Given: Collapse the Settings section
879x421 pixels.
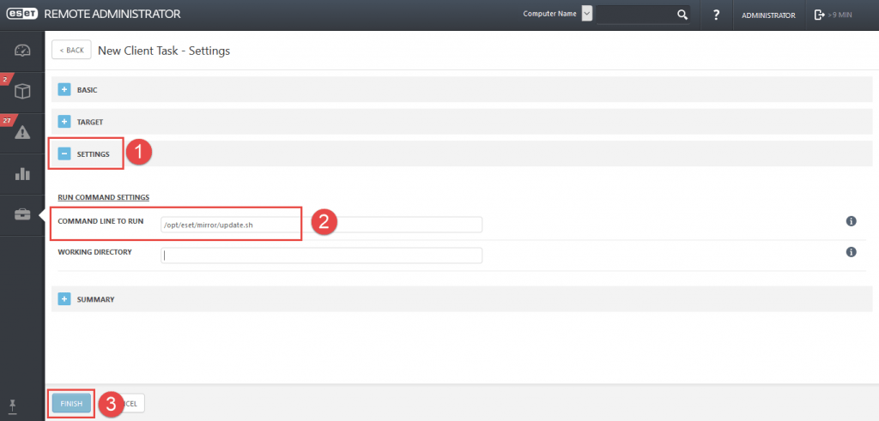Looking at the screenshot, I should click(64, 154).
